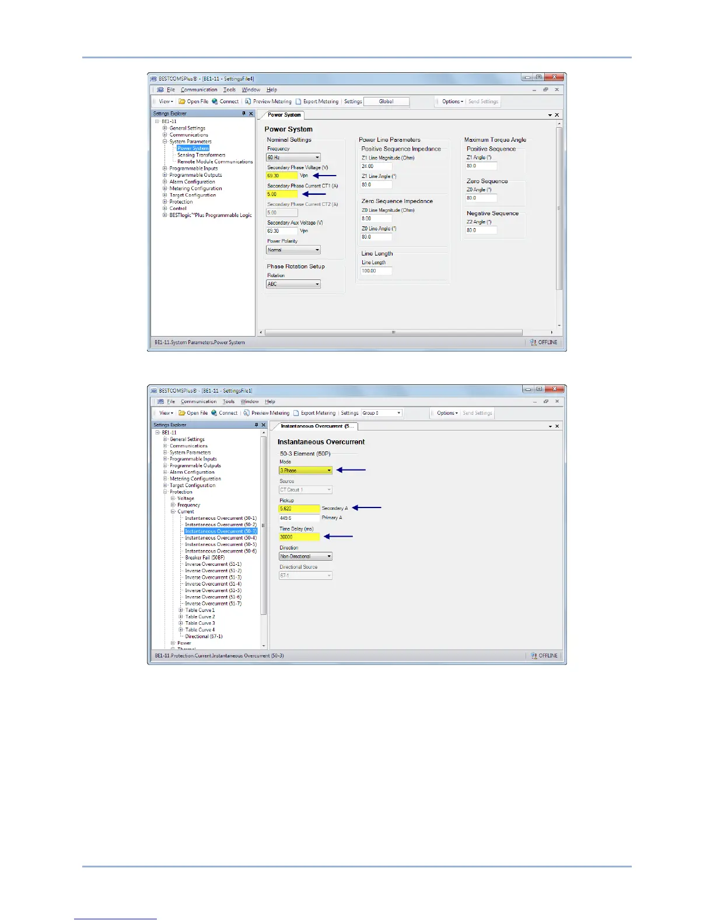Open the Help menu in bottom window

[270, 401]
